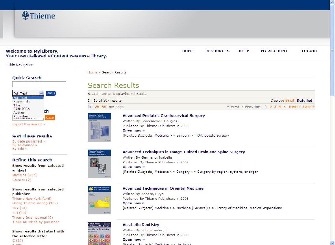Viewport: 335px width, 245px height.
Task: Open Aesthetic Dentistry book title
Action: (x=141, y=225)
